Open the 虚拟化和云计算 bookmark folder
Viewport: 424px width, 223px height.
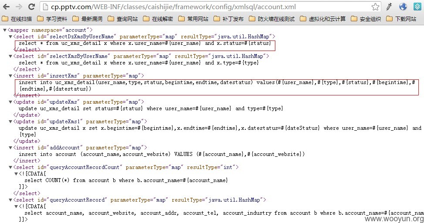(x=322, y=19)
